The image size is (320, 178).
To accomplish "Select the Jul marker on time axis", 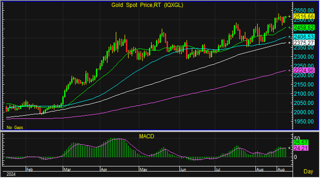I will pyautogui.click(x=218, y=170).
